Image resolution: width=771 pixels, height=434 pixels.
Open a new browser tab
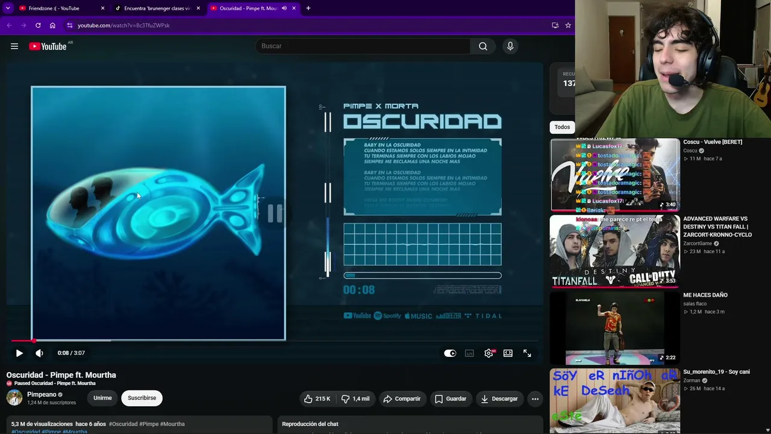tap(308, 8)
